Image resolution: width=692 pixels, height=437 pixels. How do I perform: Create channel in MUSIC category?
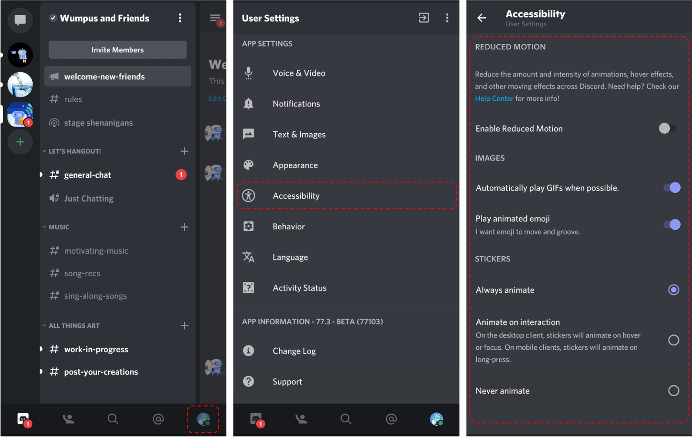point(184,227)
